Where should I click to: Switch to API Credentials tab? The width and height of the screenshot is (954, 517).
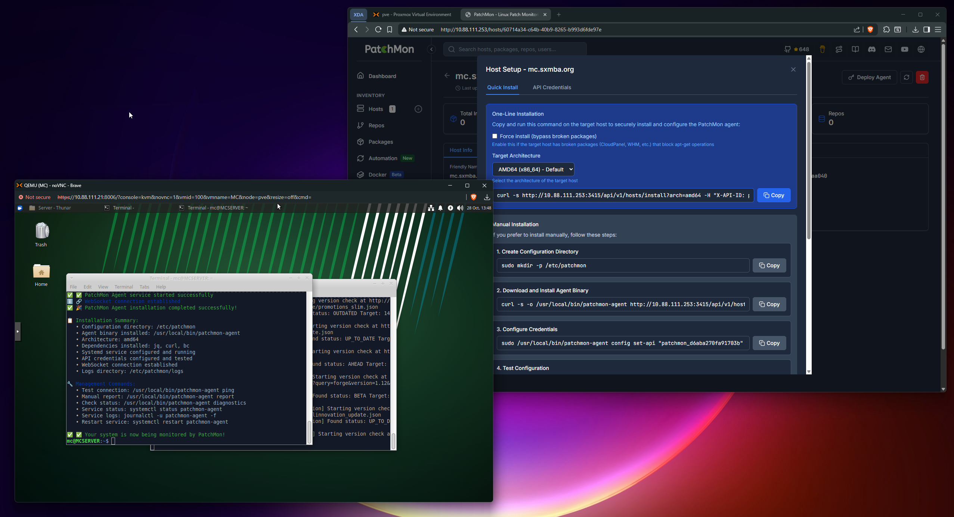[552, 87]
